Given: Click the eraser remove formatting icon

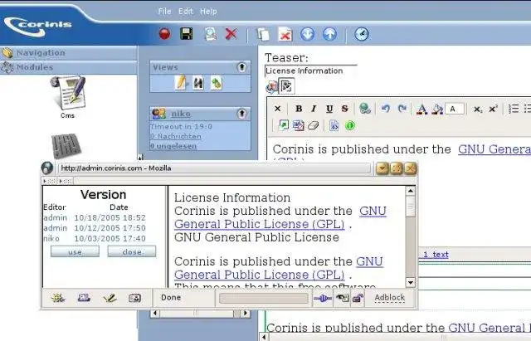Looking at the screenshot, I should [x=314, y=126].
